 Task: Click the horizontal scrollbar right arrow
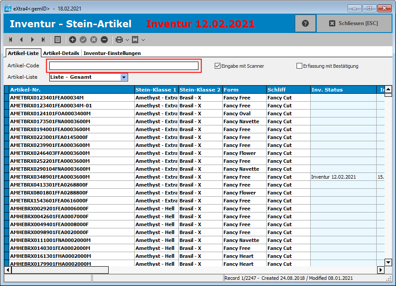381,270
